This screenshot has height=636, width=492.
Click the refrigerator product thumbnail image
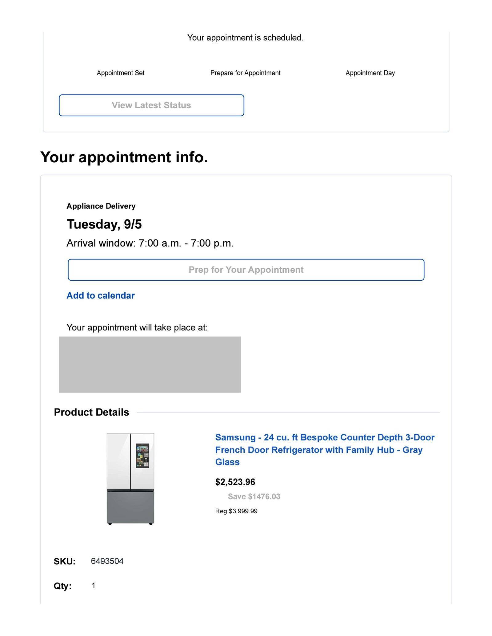[x=130, y=479]
